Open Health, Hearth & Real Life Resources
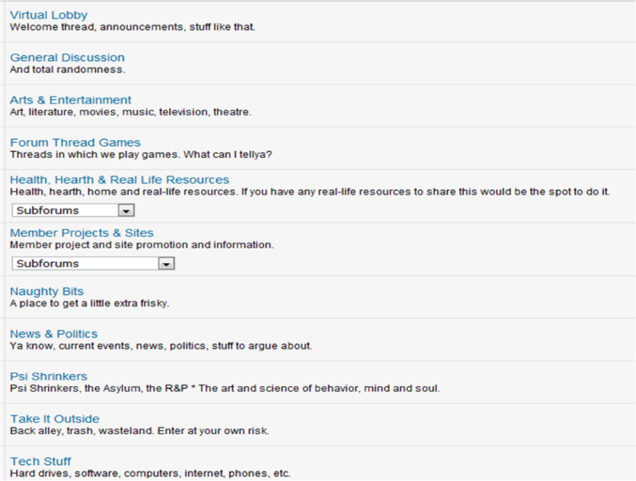Viewport: 636px width, 481px height. (120, 180)
